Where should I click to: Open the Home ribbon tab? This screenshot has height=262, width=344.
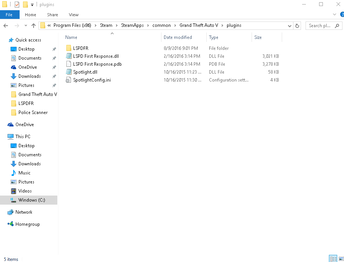click(x=31, y=15)
